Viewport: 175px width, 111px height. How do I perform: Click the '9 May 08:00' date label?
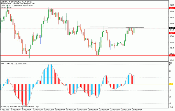click(x=27, y=110)
